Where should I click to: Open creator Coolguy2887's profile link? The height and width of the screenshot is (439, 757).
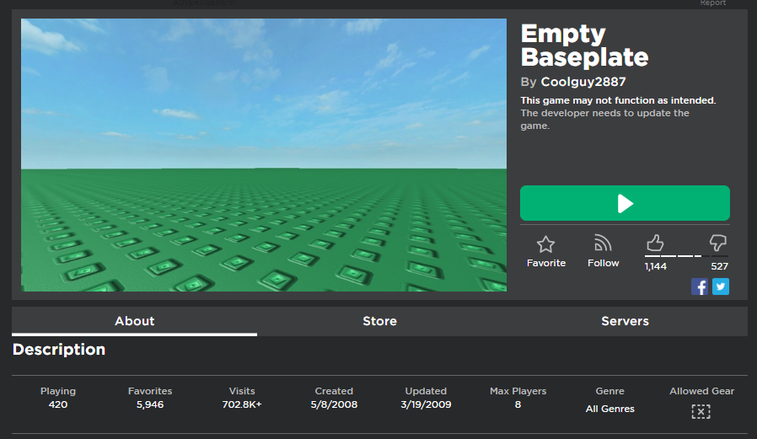[583, 82]
